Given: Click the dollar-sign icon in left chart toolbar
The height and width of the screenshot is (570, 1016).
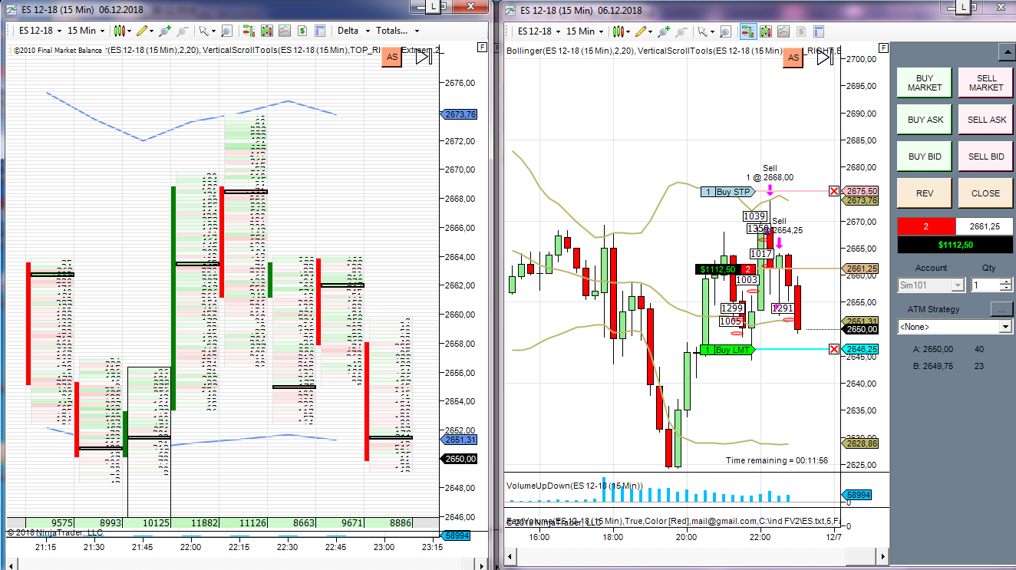Looking at the screenshot, I should 302,31.
